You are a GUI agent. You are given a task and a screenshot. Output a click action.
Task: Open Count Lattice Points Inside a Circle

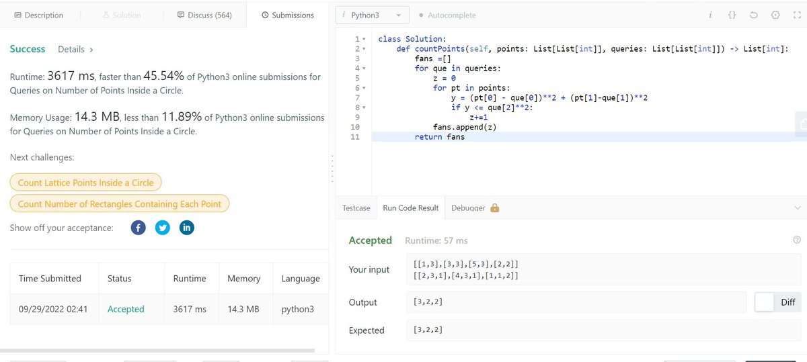(x=85, y=183)
